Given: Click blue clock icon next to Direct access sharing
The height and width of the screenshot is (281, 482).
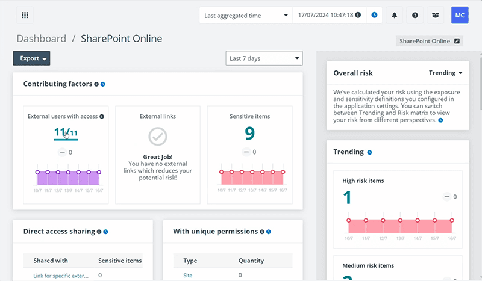Looking at the screenshot, I should tap(106, 232).
